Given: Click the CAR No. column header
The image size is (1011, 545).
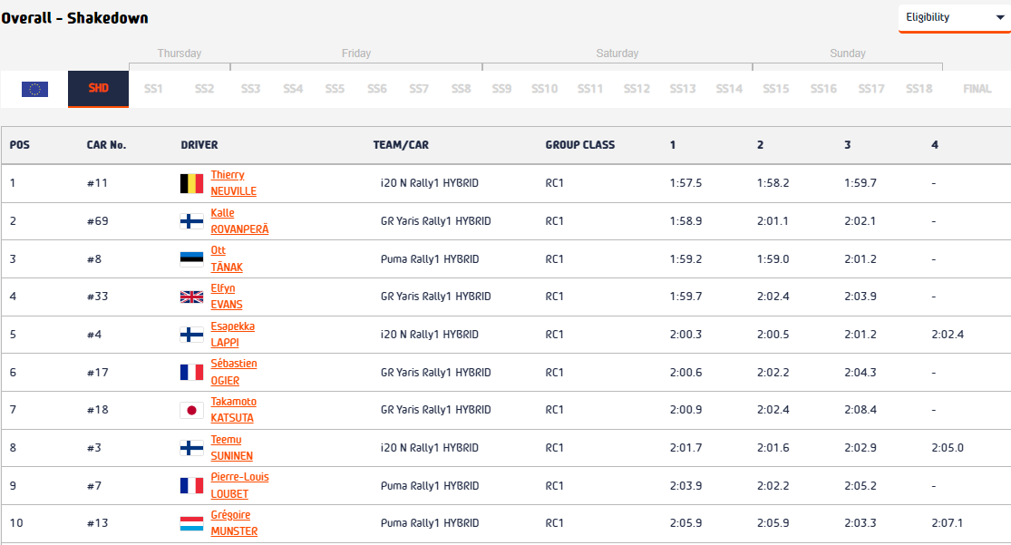Looking at the screenshot, I should [106, 145].
